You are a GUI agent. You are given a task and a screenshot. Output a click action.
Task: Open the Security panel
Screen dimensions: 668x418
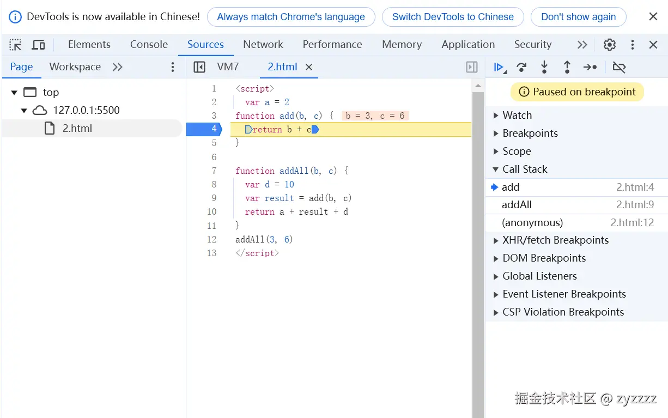pyautogui.click(x=533, y=45)
